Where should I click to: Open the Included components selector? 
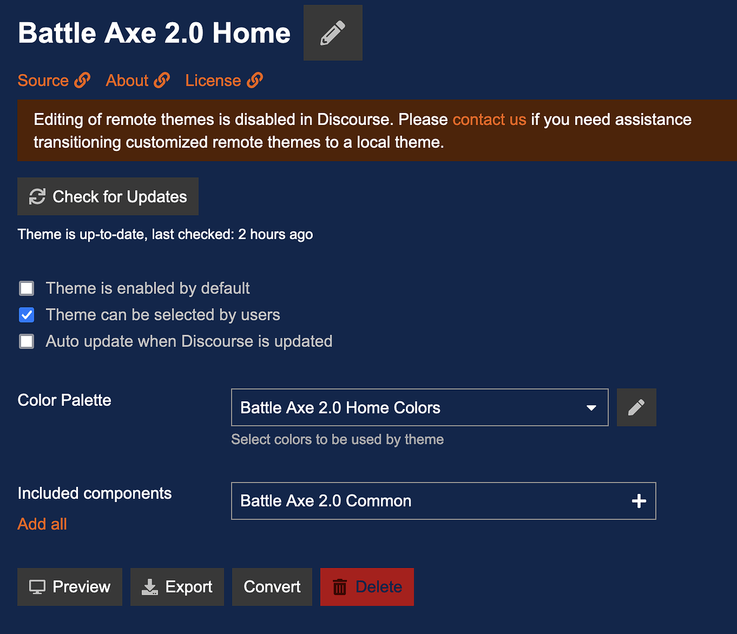431,501
